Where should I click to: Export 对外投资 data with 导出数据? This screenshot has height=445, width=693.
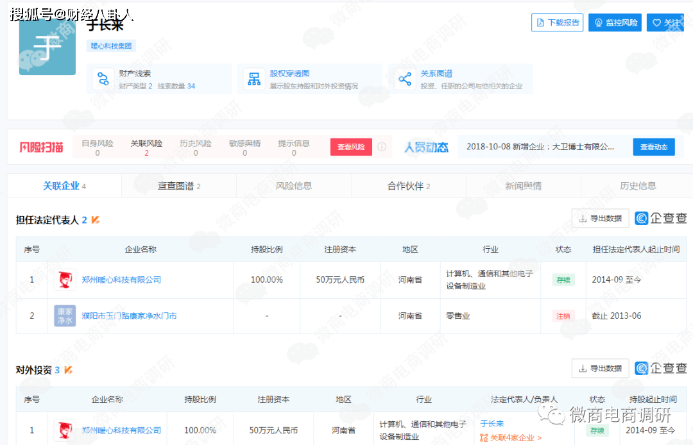pyautogui.click(x=600, y=369)
